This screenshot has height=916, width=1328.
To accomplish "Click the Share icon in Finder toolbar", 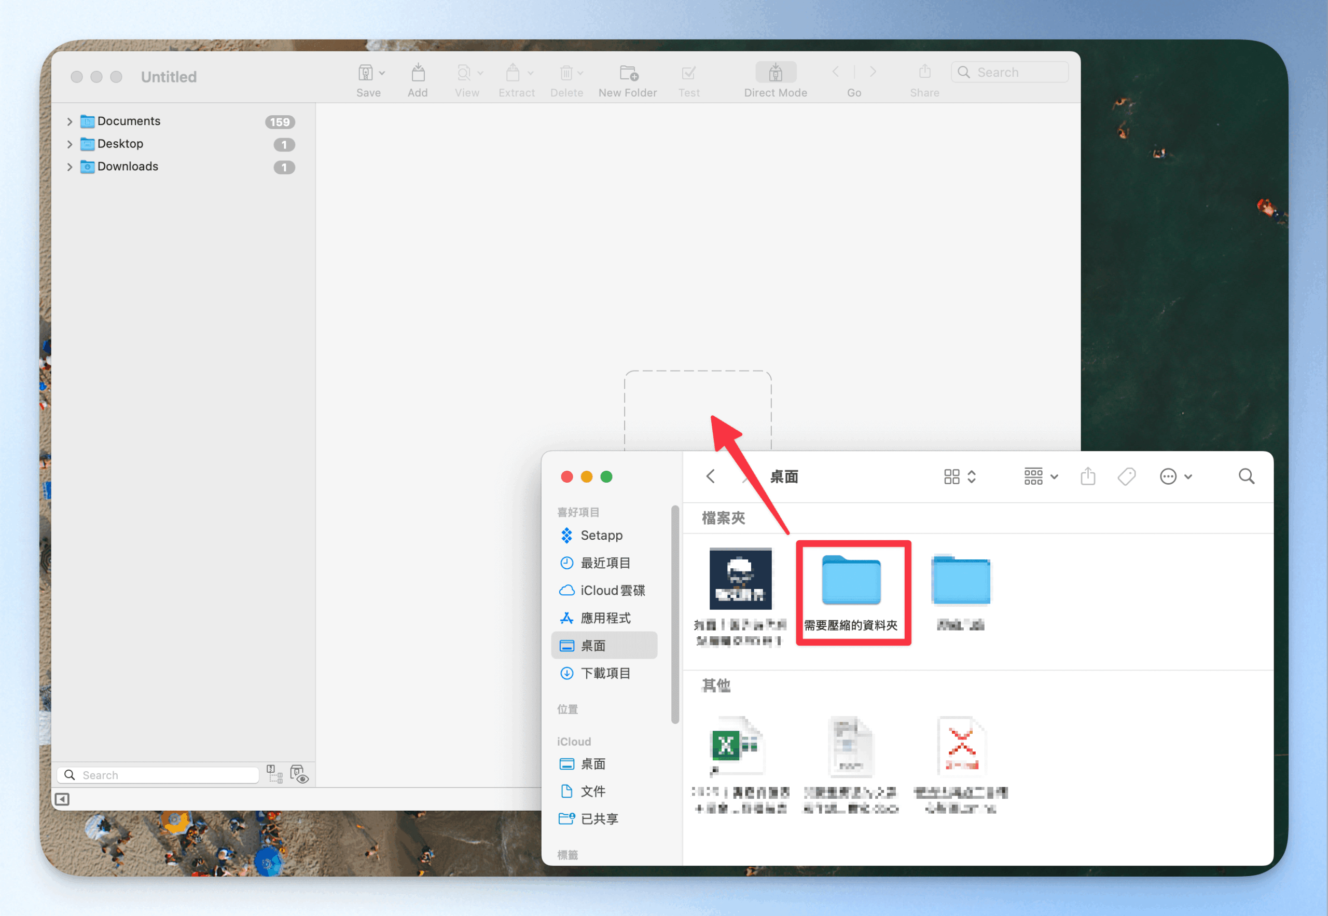I will pos(1088,476).
